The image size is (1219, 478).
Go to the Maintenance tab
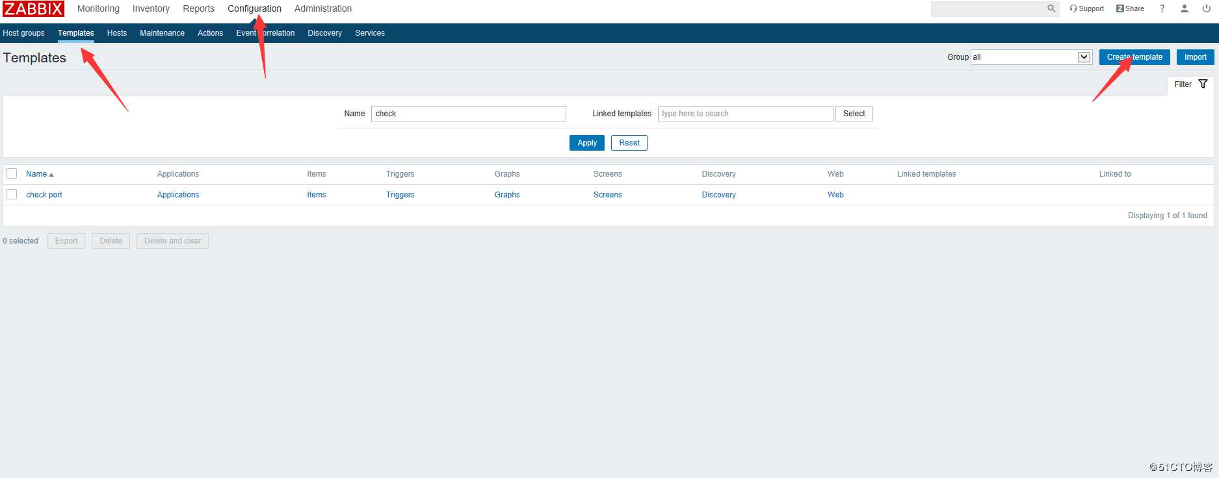[x=162, y=33]
